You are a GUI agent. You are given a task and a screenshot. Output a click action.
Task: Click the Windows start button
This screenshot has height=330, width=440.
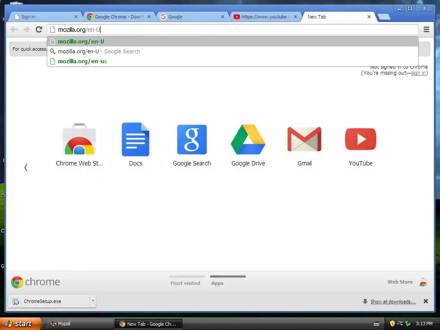20,324
